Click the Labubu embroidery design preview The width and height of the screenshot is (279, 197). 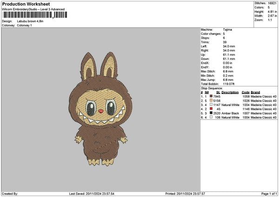pos(100,109)
